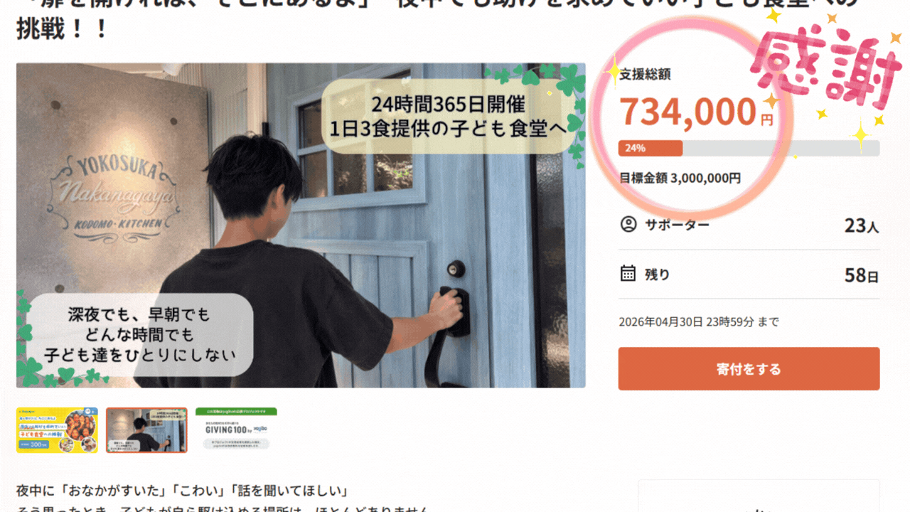The width and height of the screenshot is (910, 512).
Task: Click the 寄付をする donate button
Action: tap(749, 369)
